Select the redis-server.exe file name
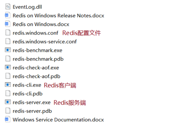Screen dimensions: 187x134 [x=32, y=102]
